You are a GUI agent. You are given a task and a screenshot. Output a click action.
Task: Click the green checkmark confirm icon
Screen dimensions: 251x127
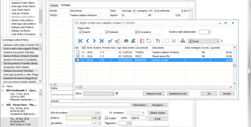[x=110, y=41]
